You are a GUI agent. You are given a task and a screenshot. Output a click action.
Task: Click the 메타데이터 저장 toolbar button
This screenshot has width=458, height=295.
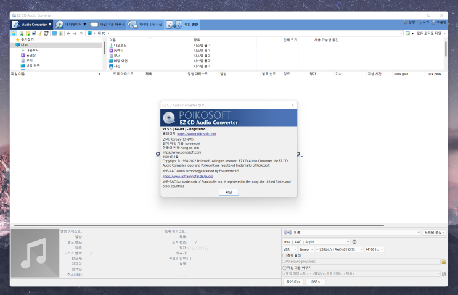pyautogui.click(x=145, y=25)
